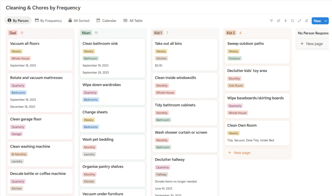The width and height of the screenshot is (332, 196).
Task: Select the All Sorted view tab
Action: 79,21
